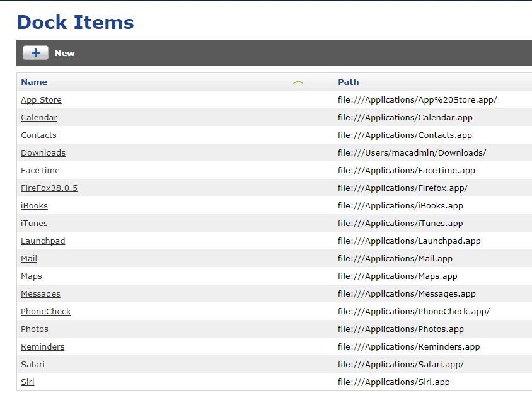The image size is (532, 415).
Task: Select path file:///Applications/Mail.app
Action: pos(395,259)
